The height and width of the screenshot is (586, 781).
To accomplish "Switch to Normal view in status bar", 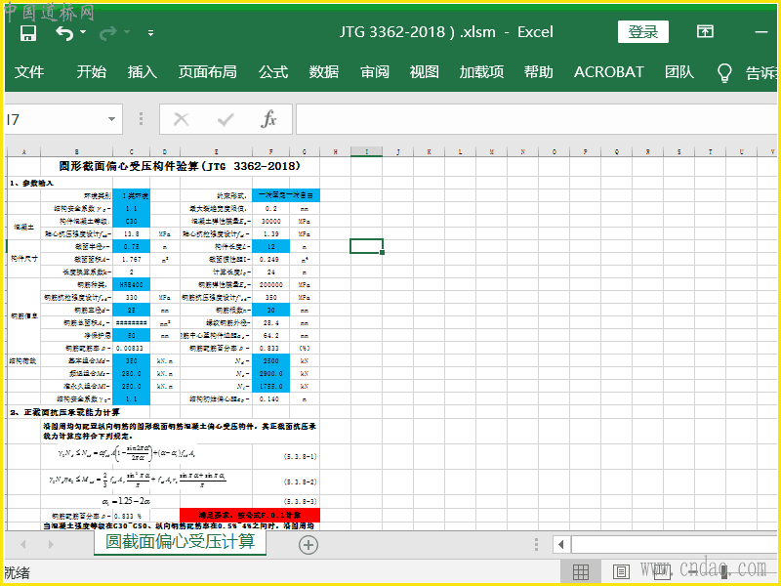I will [581, 571].
